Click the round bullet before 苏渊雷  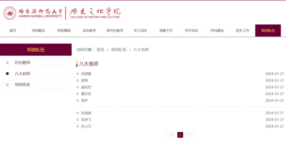pos(78,74)
